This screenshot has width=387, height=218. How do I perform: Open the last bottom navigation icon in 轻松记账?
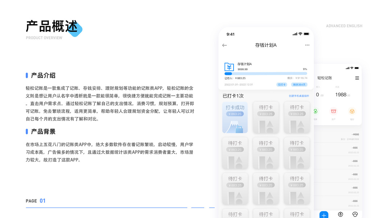coord(355,214)
